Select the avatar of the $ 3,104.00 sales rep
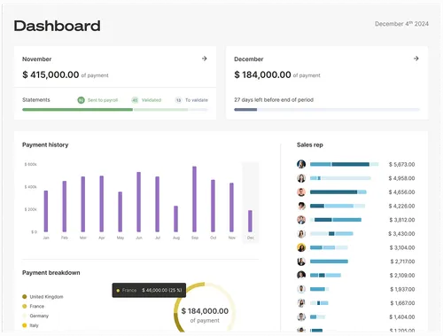 (x=301, y=247)
